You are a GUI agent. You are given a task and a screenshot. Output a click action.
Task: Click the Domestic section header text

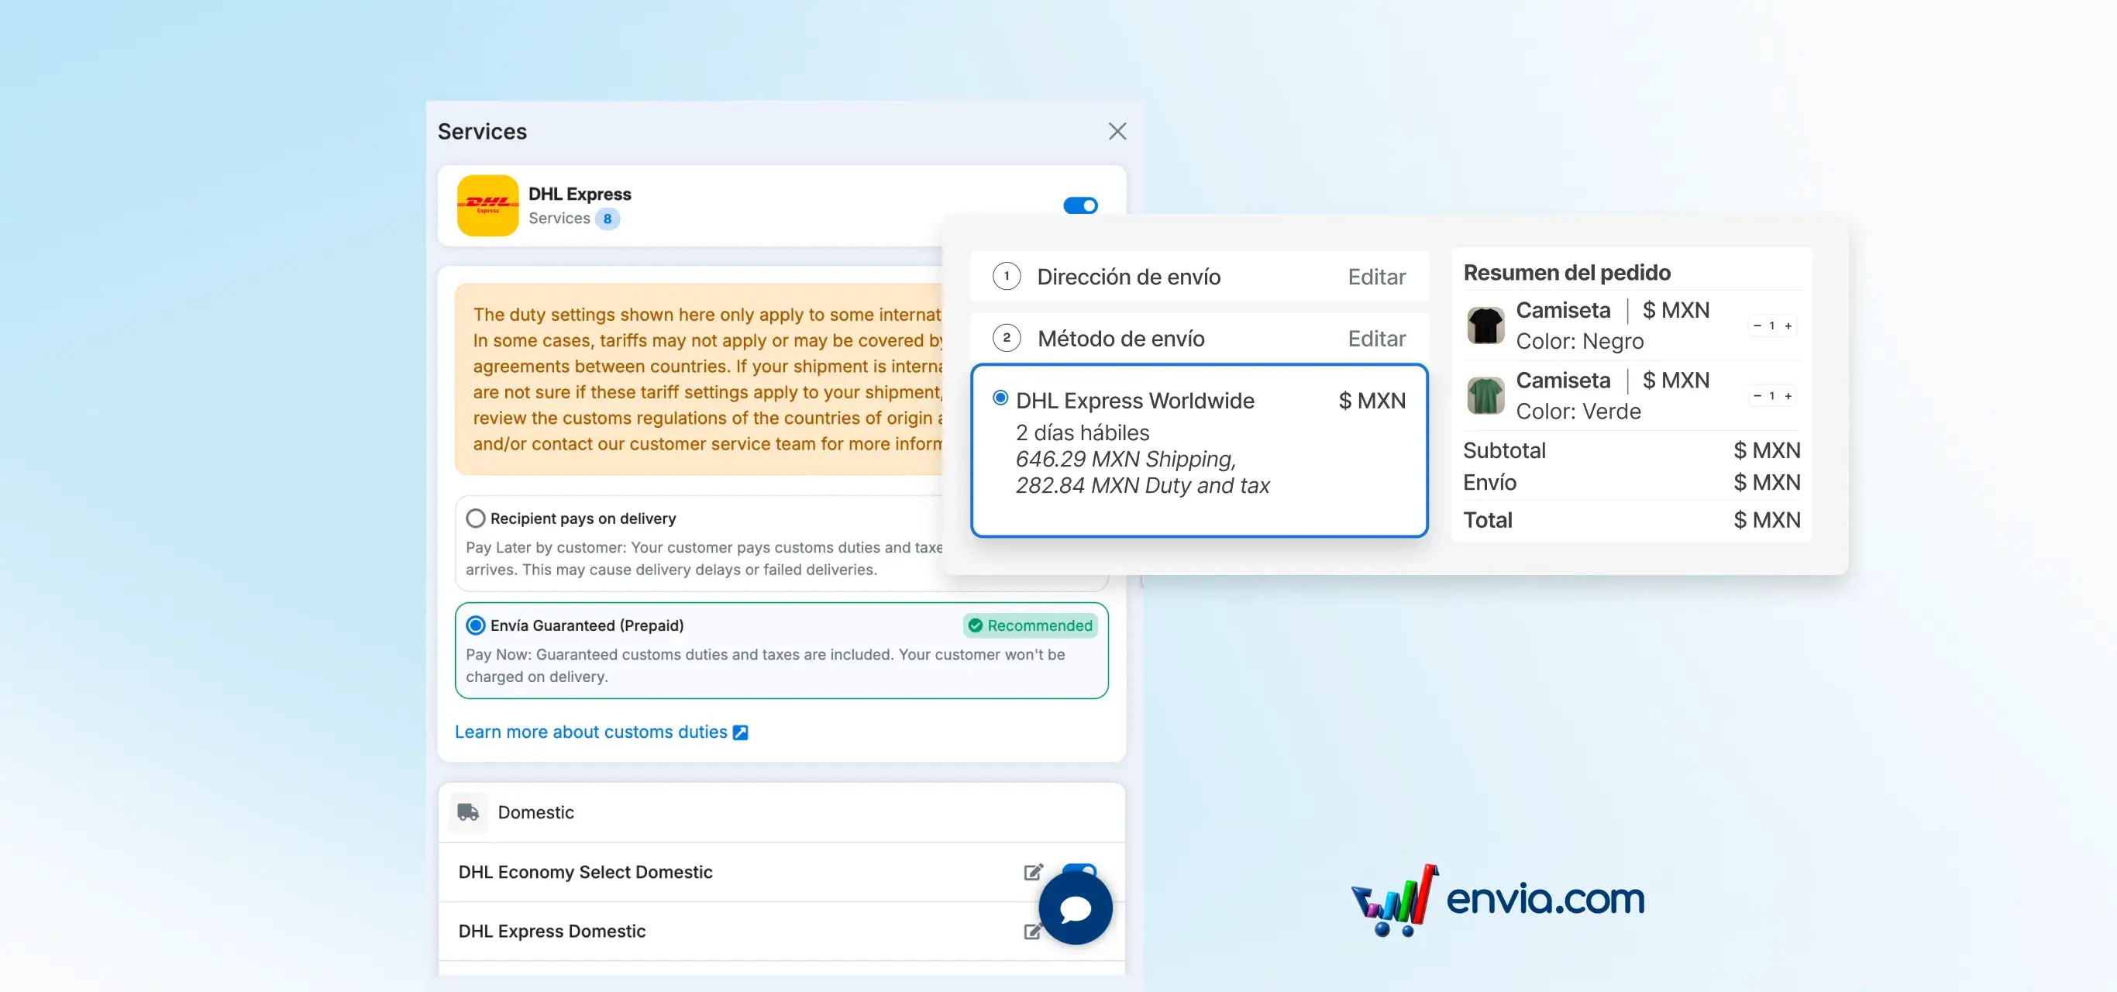(535, 812)
